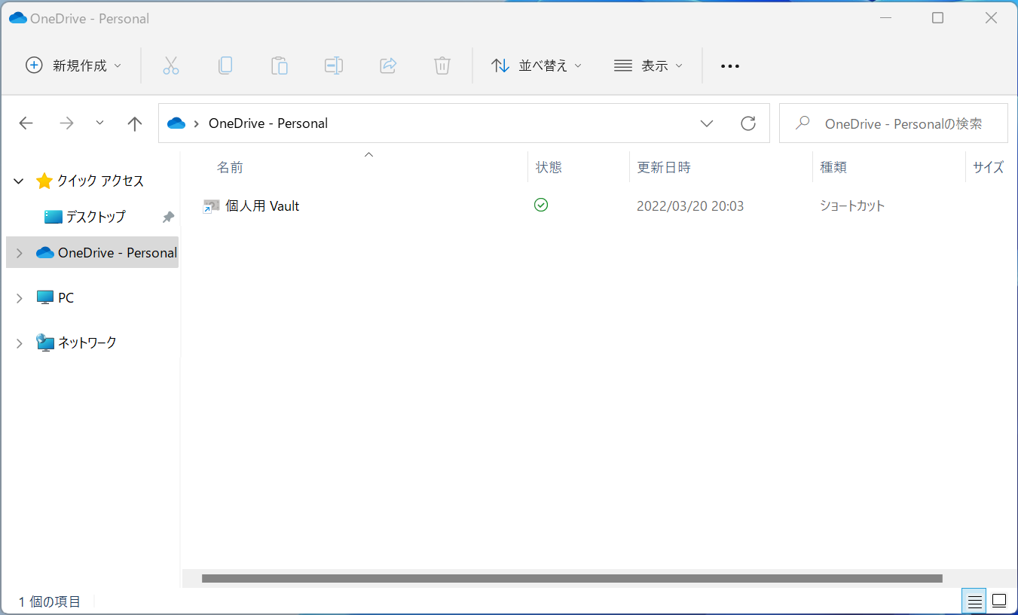
Task: Open the 新規作成 menu
Action: pyautogui.click(x=73, y=65)
